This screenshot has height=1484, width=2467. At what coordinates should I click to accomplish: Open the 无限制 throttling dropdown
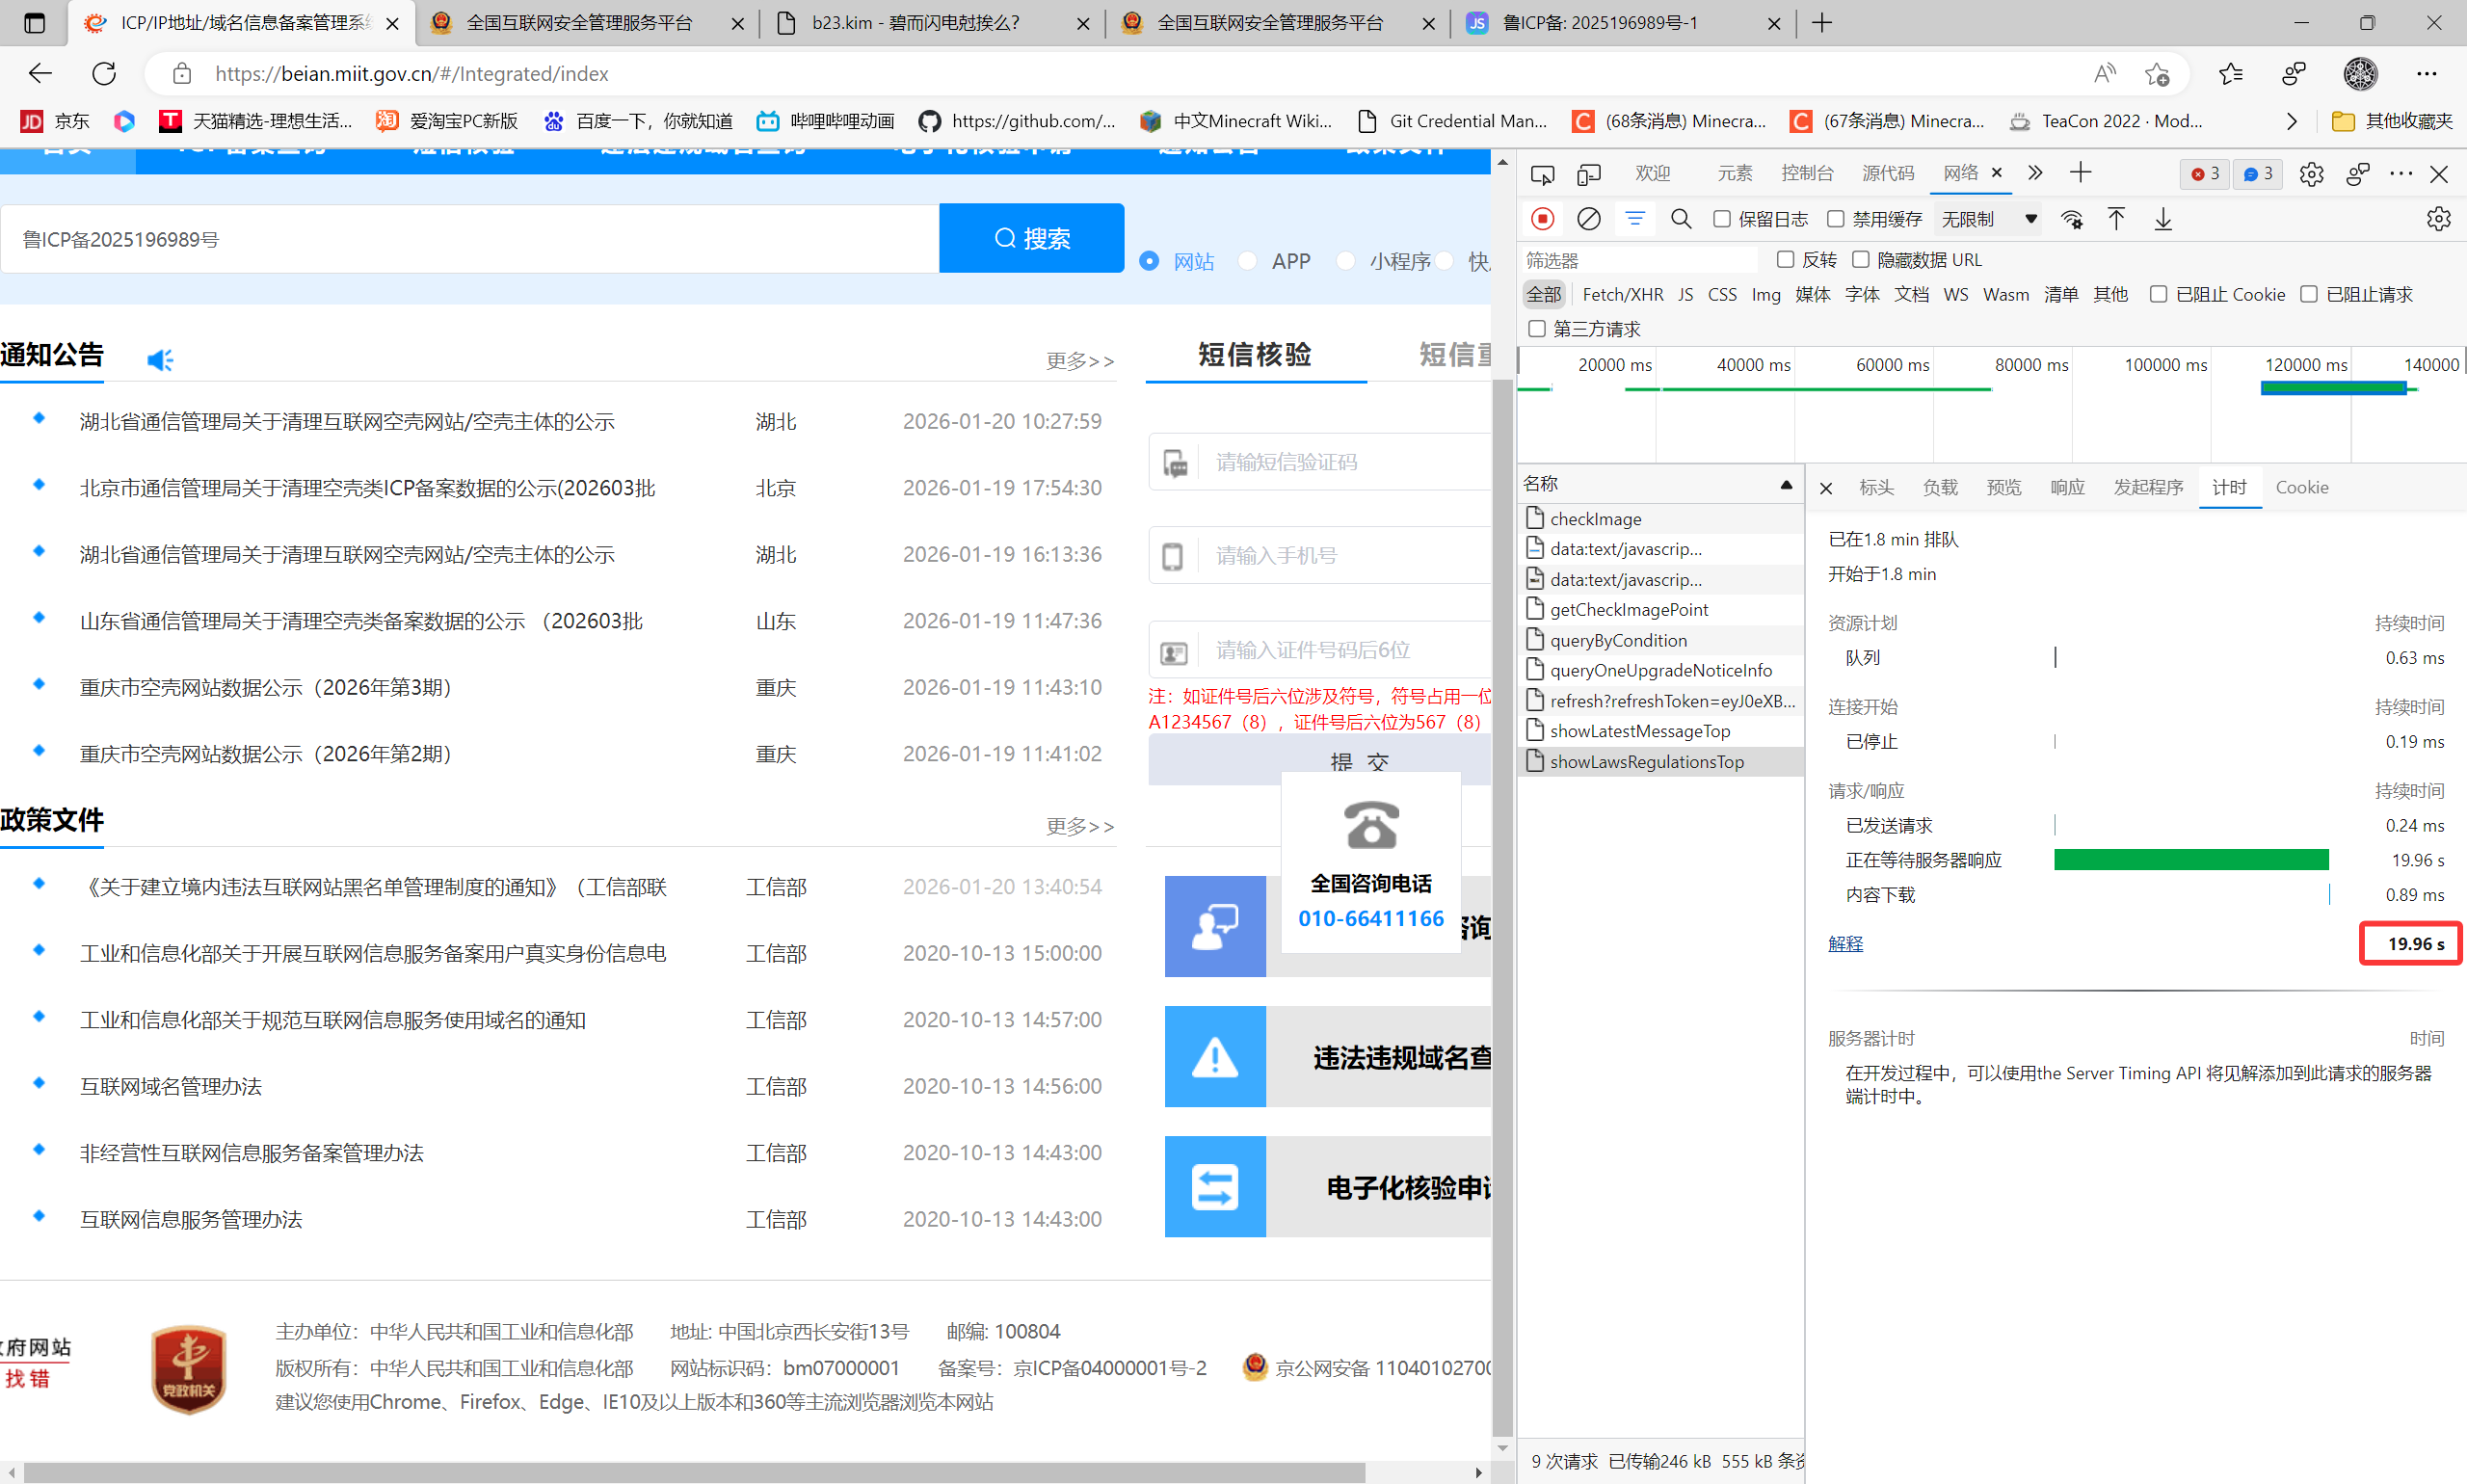pos(1988,219)
